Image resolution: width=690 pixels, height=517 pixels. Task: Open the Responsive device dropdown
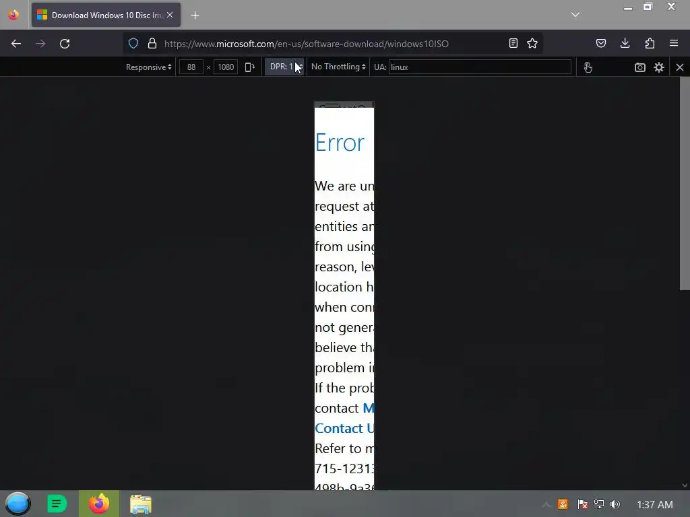click(x=148, y=67)
